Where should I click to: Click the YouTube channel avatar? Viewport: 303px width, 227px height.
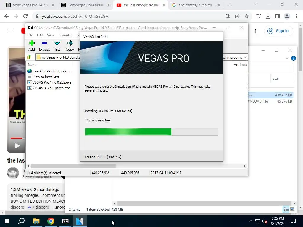point(13,173)
